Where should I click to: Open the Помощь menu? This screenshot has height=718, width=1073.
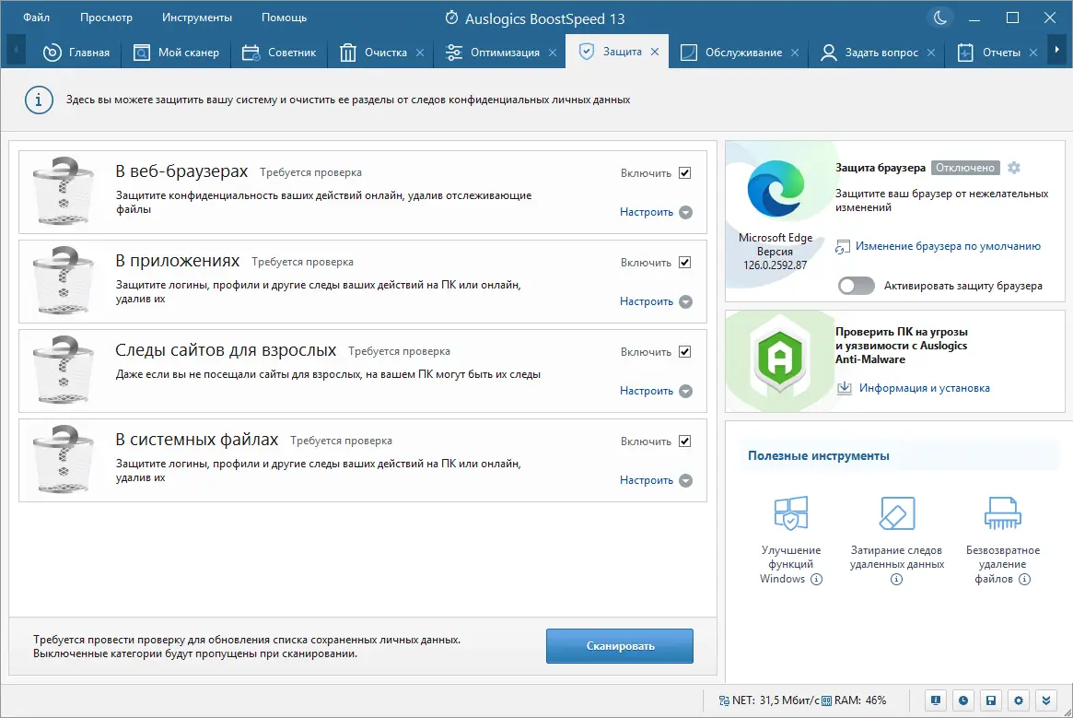coord(284,18)
